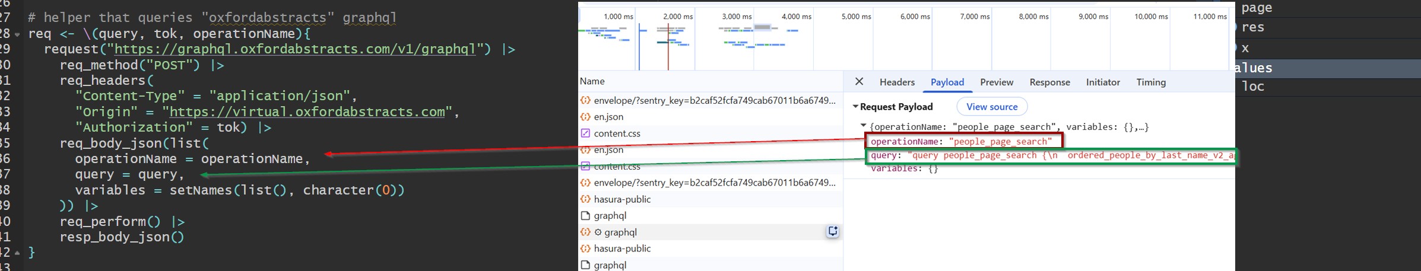Open the Timing tab
Viewport: 1421px width, 271px height.
tap(1151, 82)
